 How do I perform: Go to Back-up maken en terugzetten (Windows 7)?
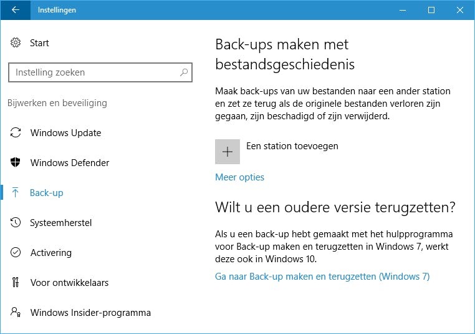pos(322,276)
